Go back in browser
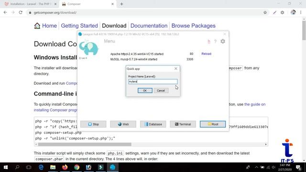This screenshot has height=172, width=306. tap(5, 12)
